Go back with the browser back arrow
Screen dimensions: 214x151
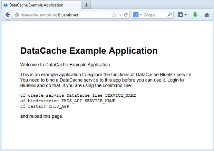[8, 15]
